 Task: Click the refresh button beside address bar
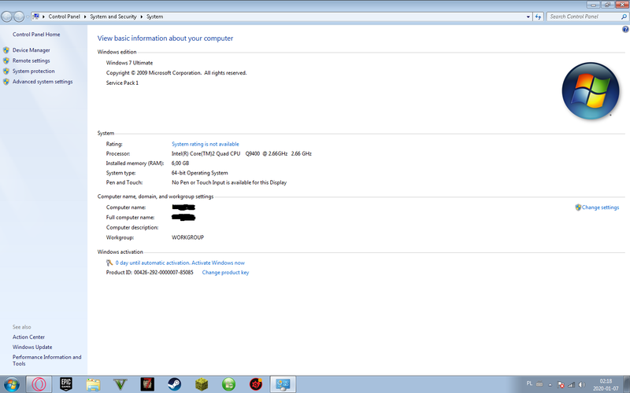pos(538,17)
